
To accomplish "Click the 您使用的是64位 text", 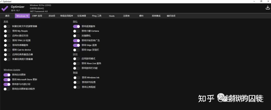I will [37, 8].
